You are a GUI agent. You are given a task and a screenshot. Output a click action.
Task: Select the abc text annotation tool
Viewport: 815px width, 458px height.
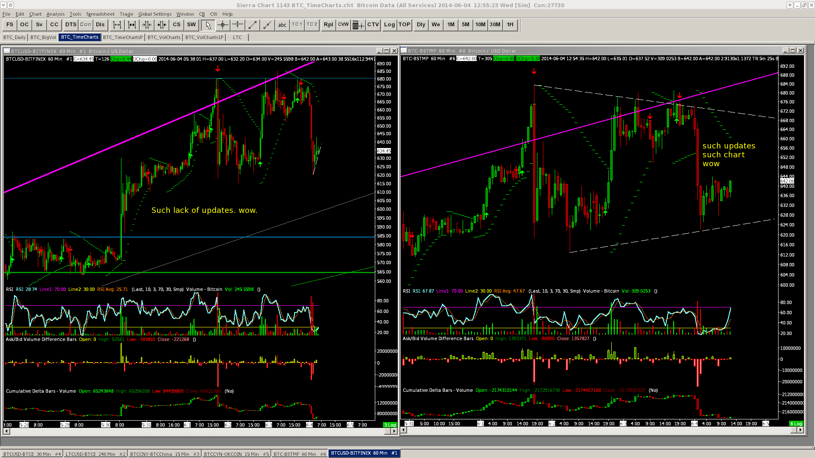click(282, 25)
